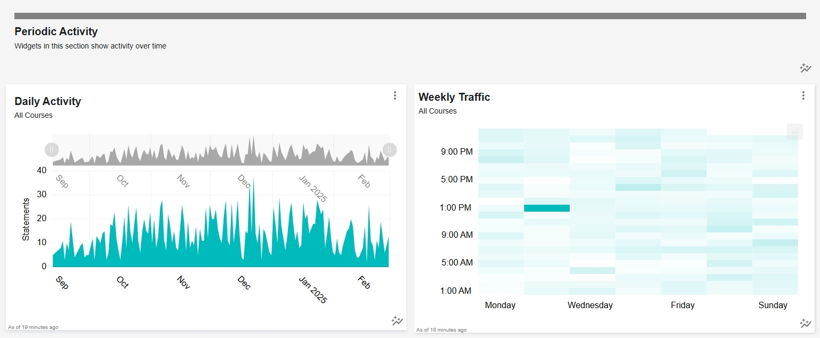Click sparkle insights icon in Weekly Traffic card
This screenshot has width=820, height=338.
tap(806, 323)
